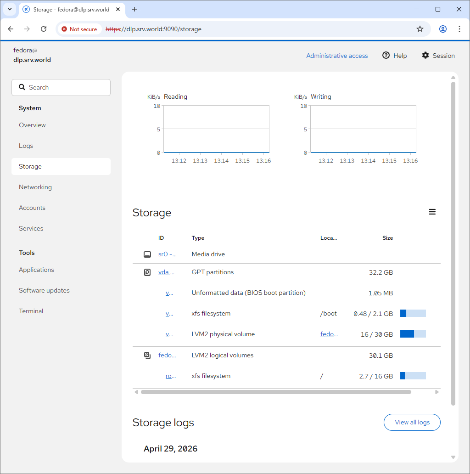Click the left arrow of horizontal scrollbar

(136, 392)
